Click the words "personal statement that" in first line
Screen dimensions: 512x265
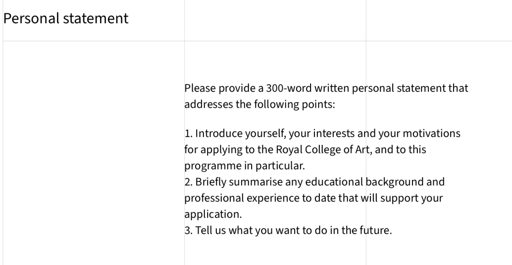[411, 88]
